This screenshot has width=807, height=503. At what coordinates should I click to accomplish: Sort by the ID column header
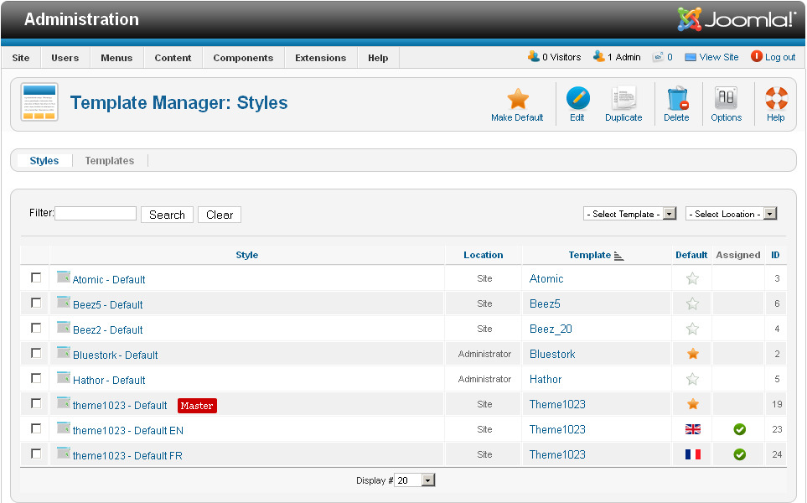point(775,256)
